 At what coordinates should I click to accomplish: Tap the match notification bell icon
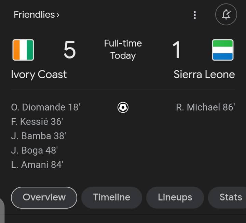(x=226, y=15)
